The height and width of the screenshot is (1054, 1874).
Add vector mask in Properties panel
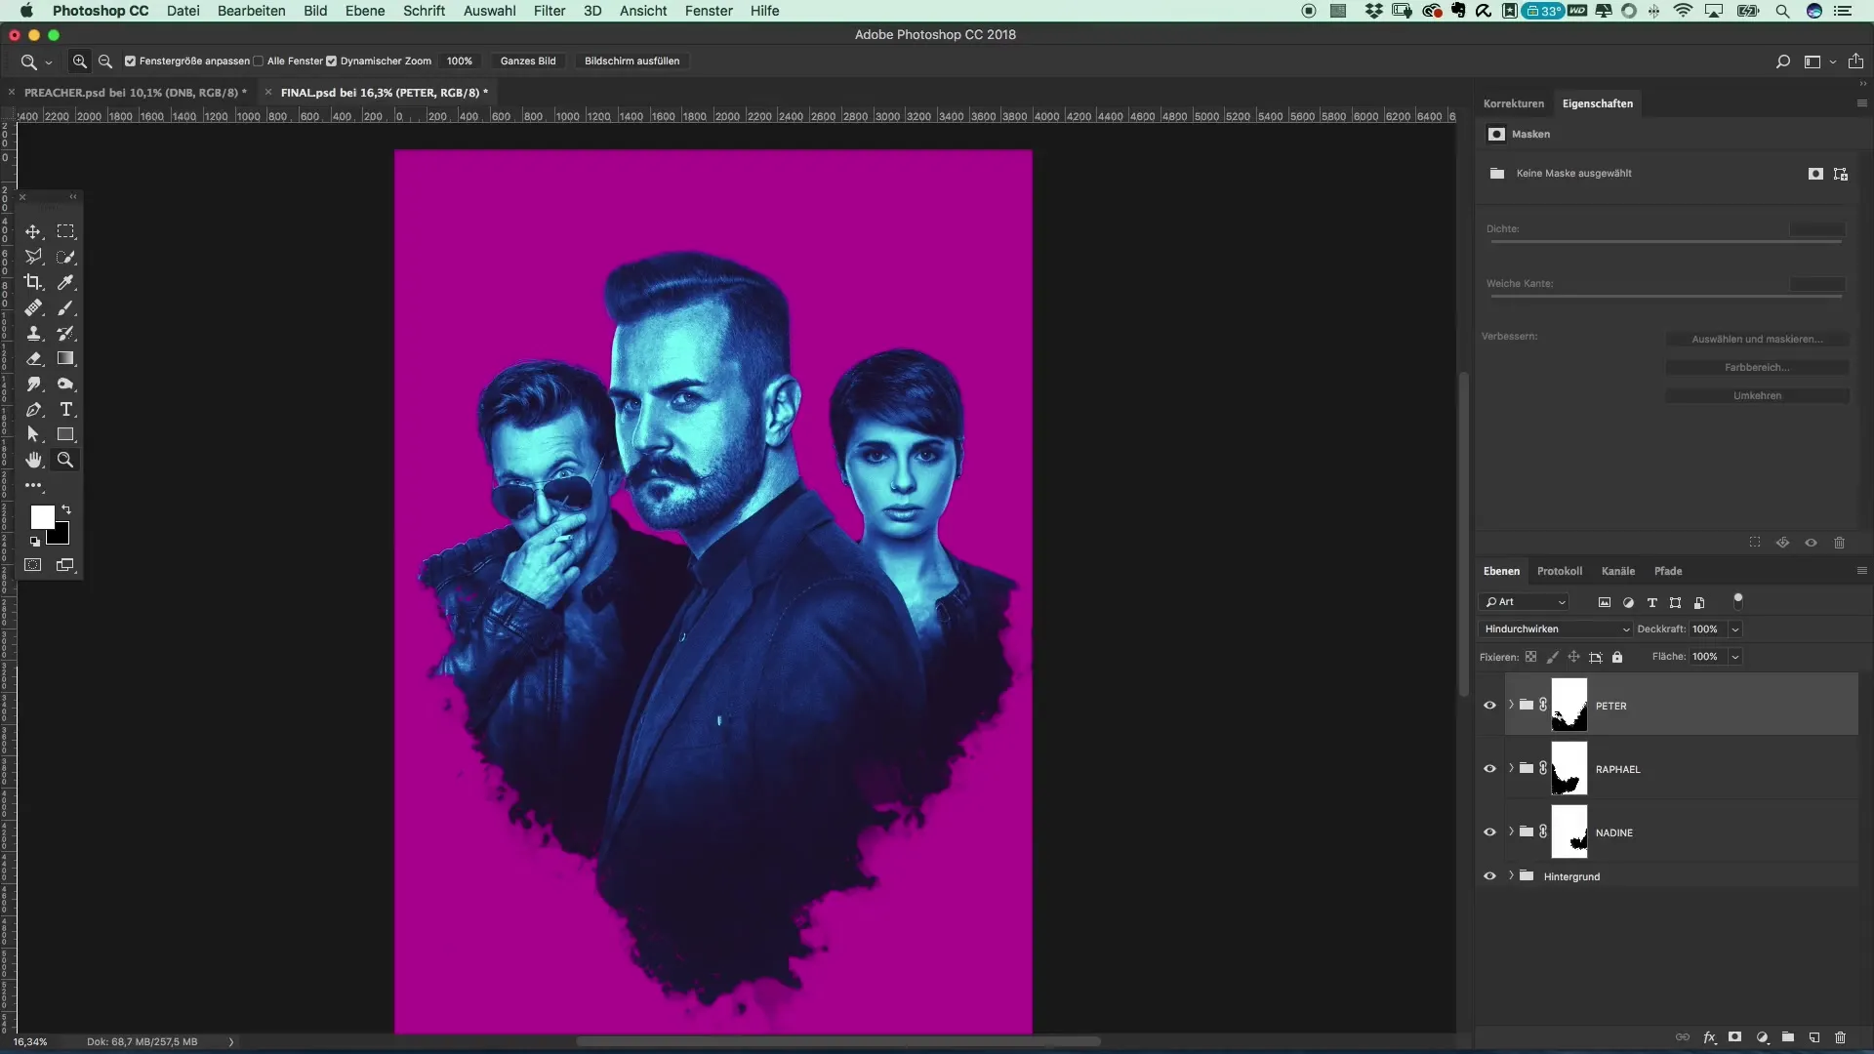(1841, 174)
